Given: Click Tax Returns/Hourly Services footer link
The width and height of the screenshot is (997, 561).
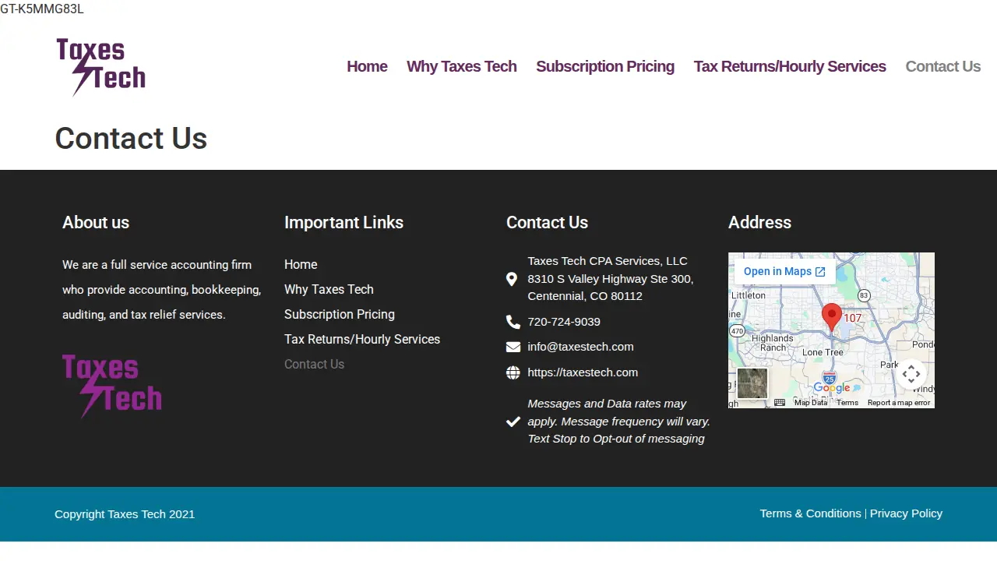Looking at the screenshot, I should (x=362, y=339).
